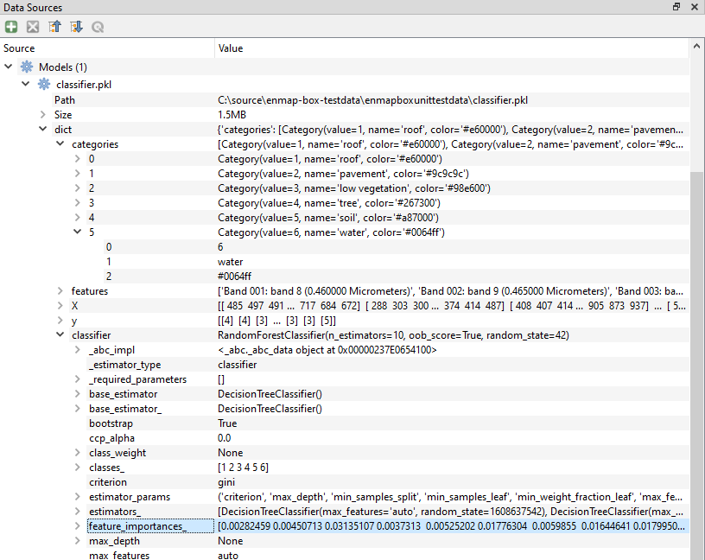Select the soil category value text

click(328, 218)
